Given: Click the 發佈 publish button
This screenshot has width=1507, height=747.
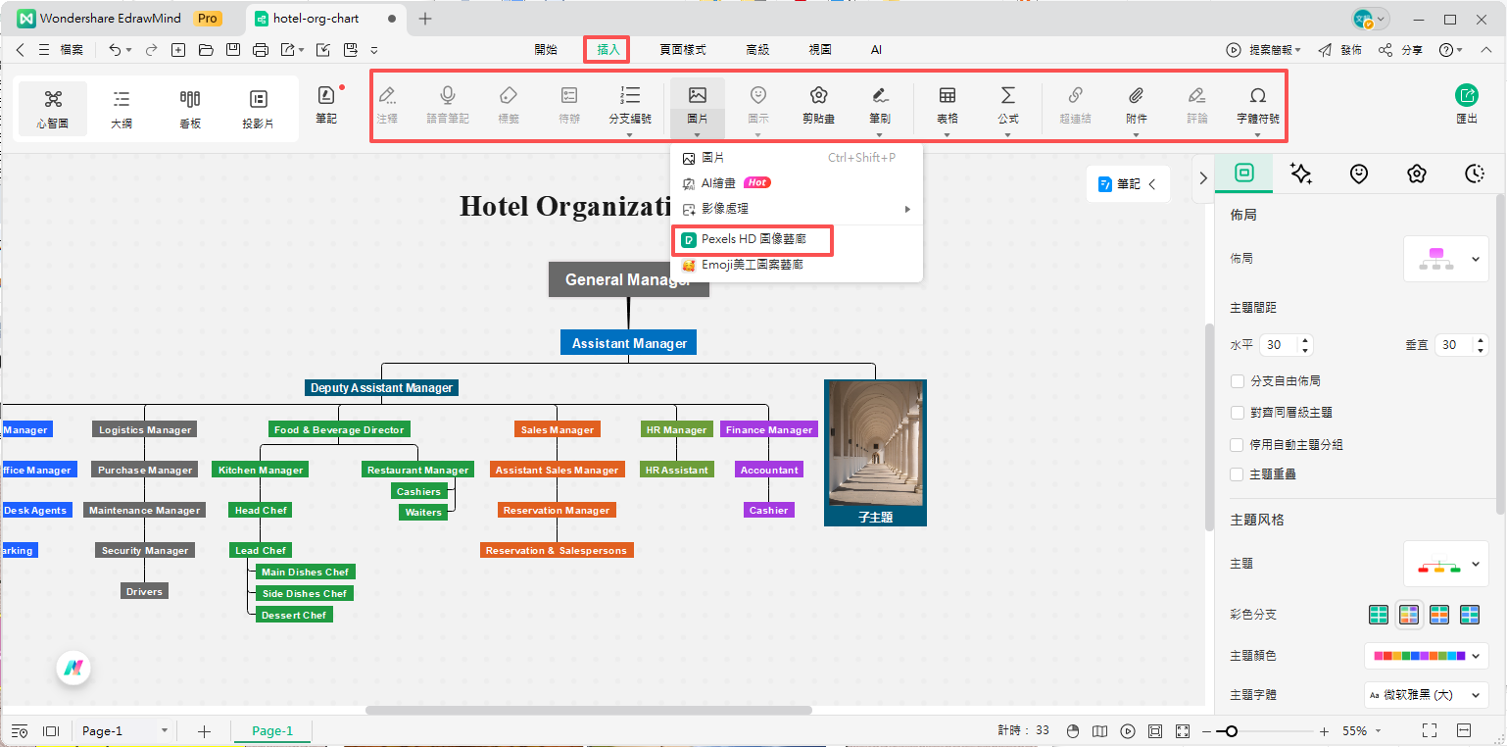Looking at the screenshot, I should pyautogui.click(x=1339, y=50).
